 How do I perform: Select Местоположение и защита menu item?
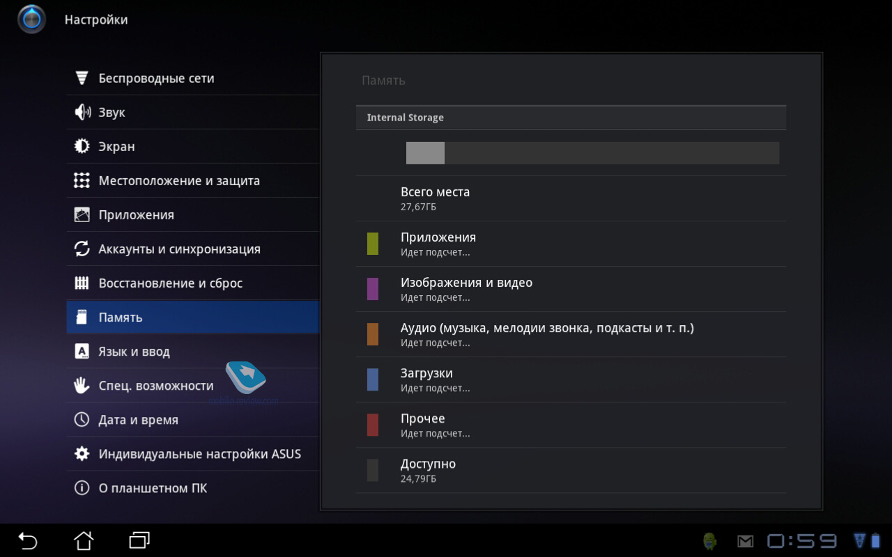[179, 180]
